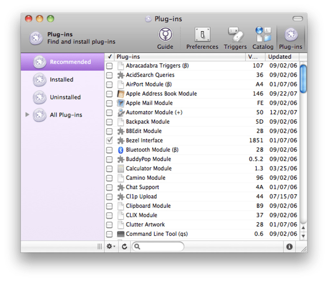Click the Recommended sidebar icon
Image resolution: width=328 pixels, height=281 pixels.
pos(39,62)
